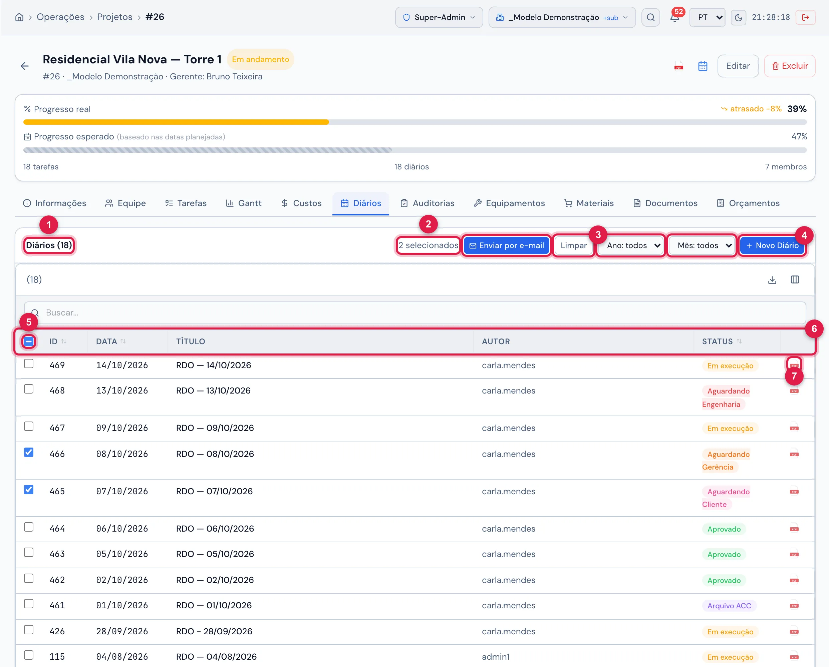829x667 pixels.
Task: Create a Novo Diário
Action: click(772, 245)
